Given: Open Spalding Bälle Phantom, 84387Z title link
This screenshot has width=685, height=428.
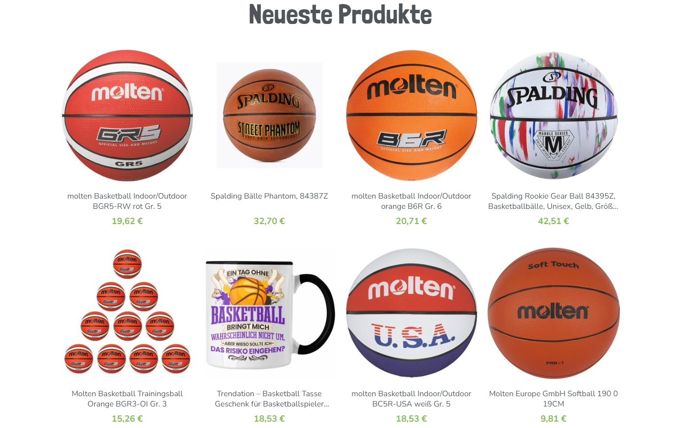Looking at the screenshot, I should 269,196.
